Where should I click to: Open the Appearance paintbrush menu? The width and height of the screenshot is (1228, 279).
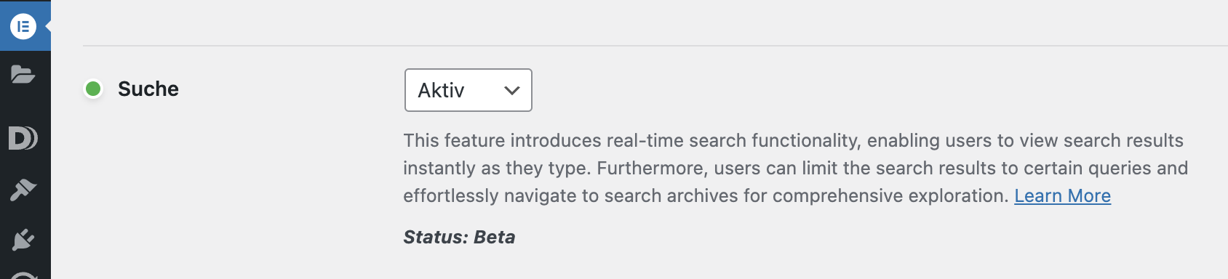pos(23,190)
